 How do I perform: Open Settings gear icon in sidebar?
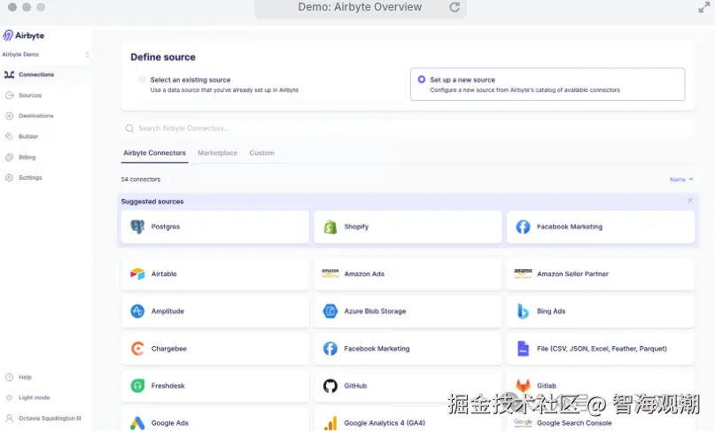click(x=9, y=178)
